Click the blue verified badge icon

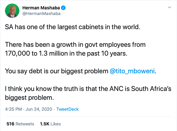[63, 8]
